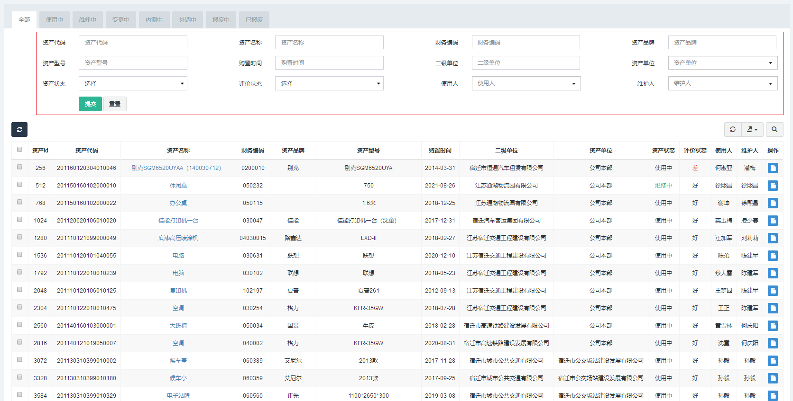Open the export data dropdown icon
Image resolution: width=793 pixels, height=401 pixels.
[x=752, y=129]
